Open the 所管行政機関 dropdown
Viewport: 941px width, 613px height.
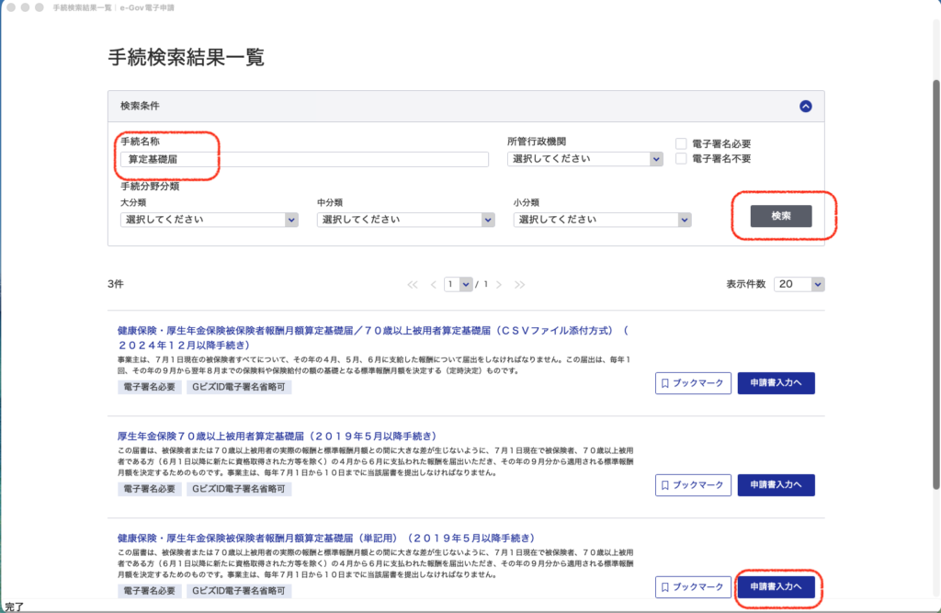coord(584,159)
